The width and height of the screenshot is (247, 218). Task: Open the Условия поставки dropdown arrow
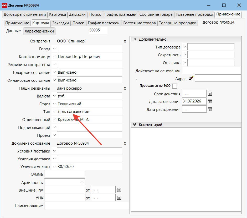coord(54,151)
